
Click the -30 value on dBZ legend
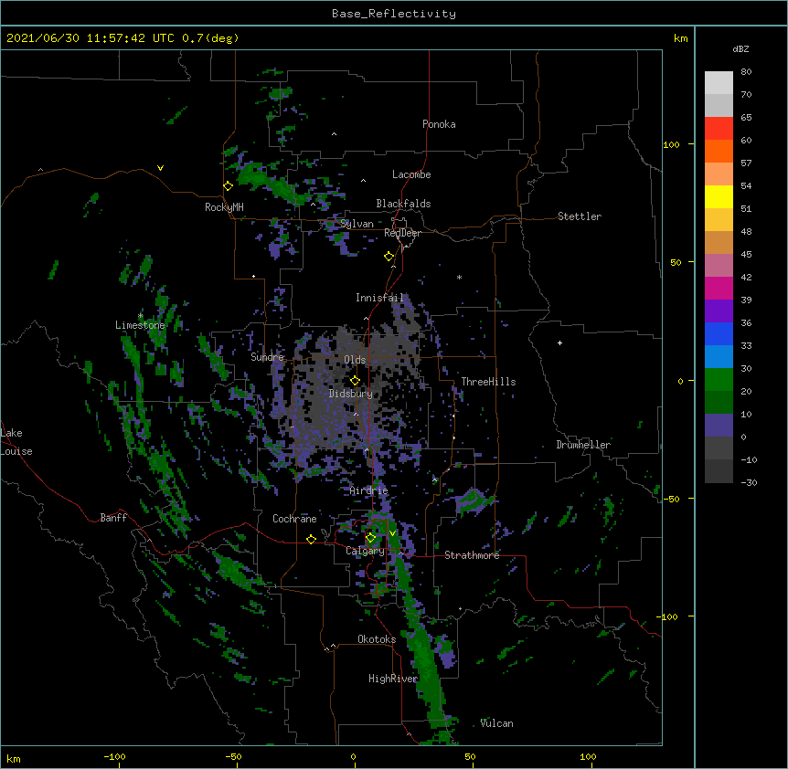[x=749, y=482]
